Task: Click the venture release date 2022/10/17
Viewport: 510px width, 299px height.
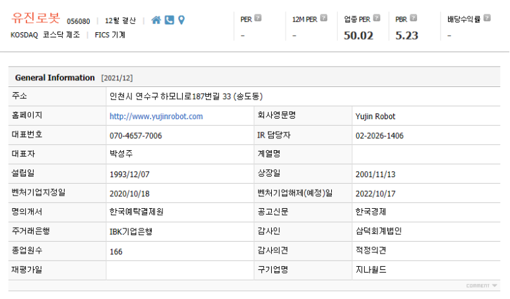Action: [375, 194]
